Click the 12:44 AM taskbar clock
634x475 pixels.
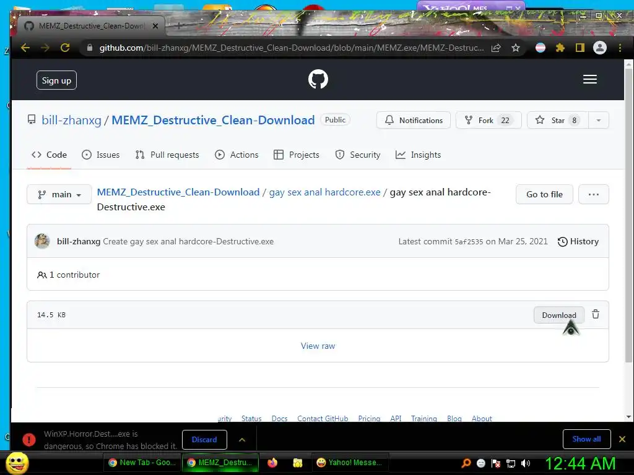point(580,463)
